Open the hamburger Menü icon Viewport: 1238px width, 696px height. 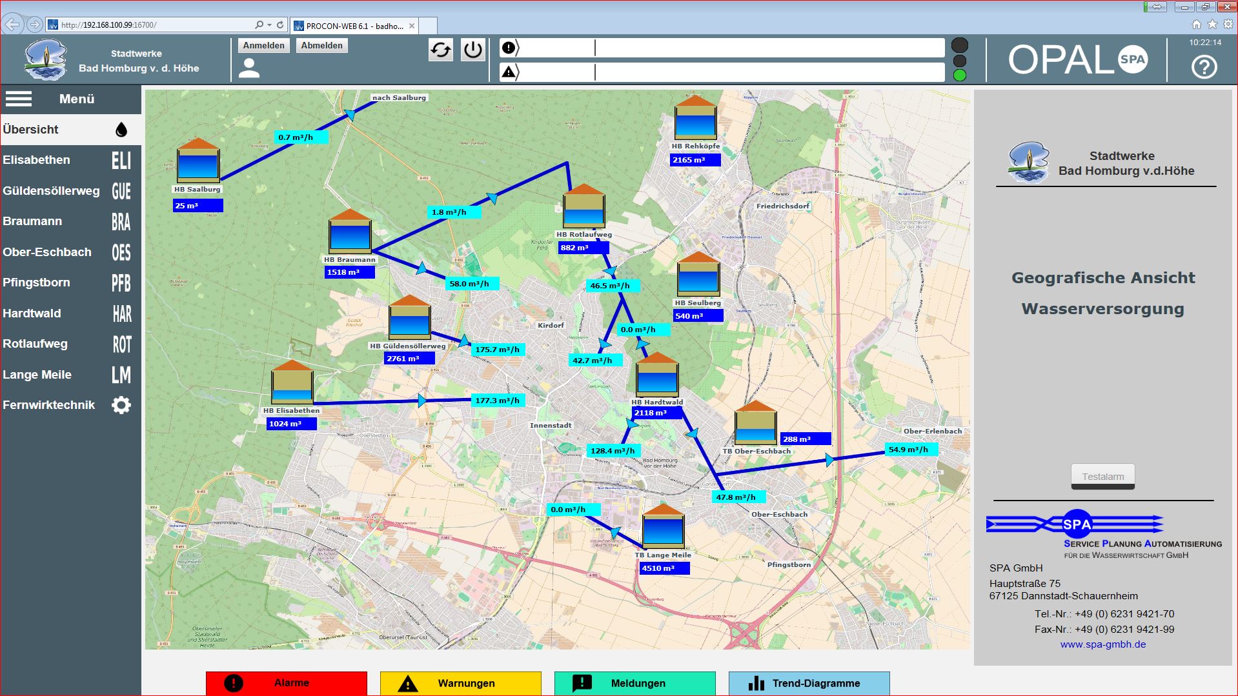[x=19, y=99]
